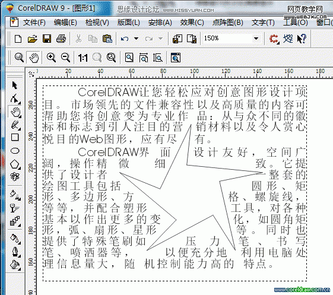Undo the last action

pos(125,39)
